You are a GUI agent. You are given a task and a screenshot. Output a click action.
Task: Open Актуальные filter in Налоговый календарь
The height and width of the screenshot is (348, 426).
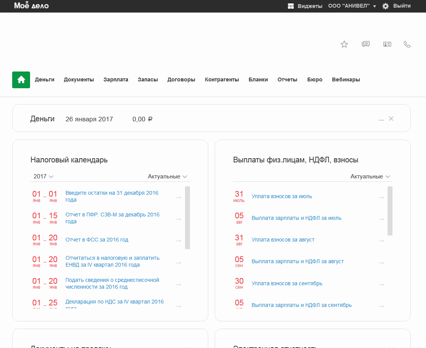[168, 176]
